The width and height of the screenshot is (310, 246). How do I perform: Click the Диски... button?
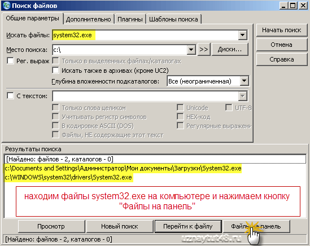pos(230,50)
